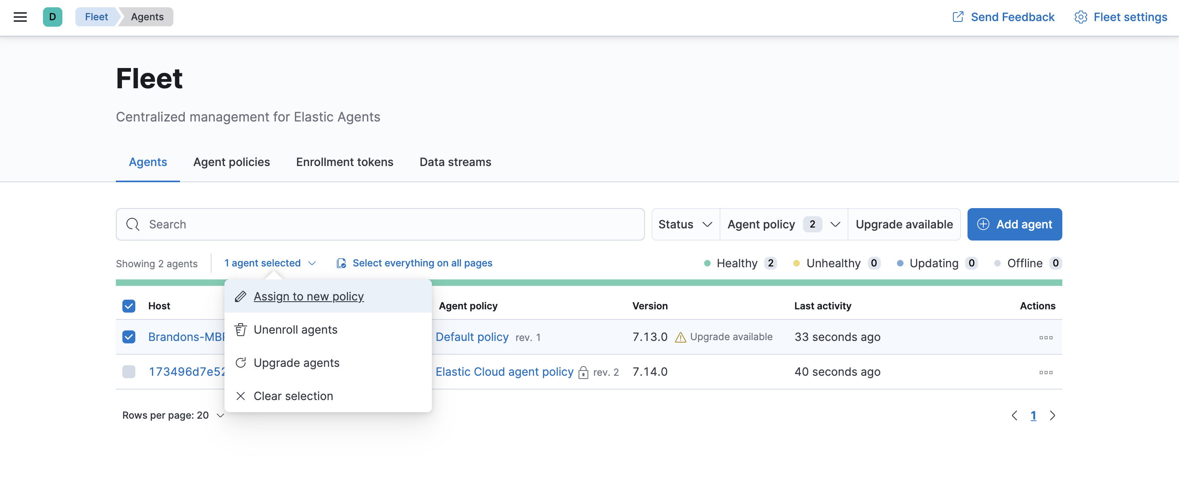Click the refresh icon next to Upgrade agents
Viewport: 1179px width, 494px height.
click(240, 362)
